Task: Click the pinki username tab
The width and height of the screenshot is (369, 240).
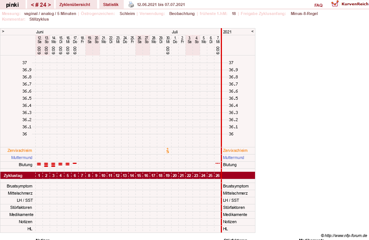Action: coord(12,5)
